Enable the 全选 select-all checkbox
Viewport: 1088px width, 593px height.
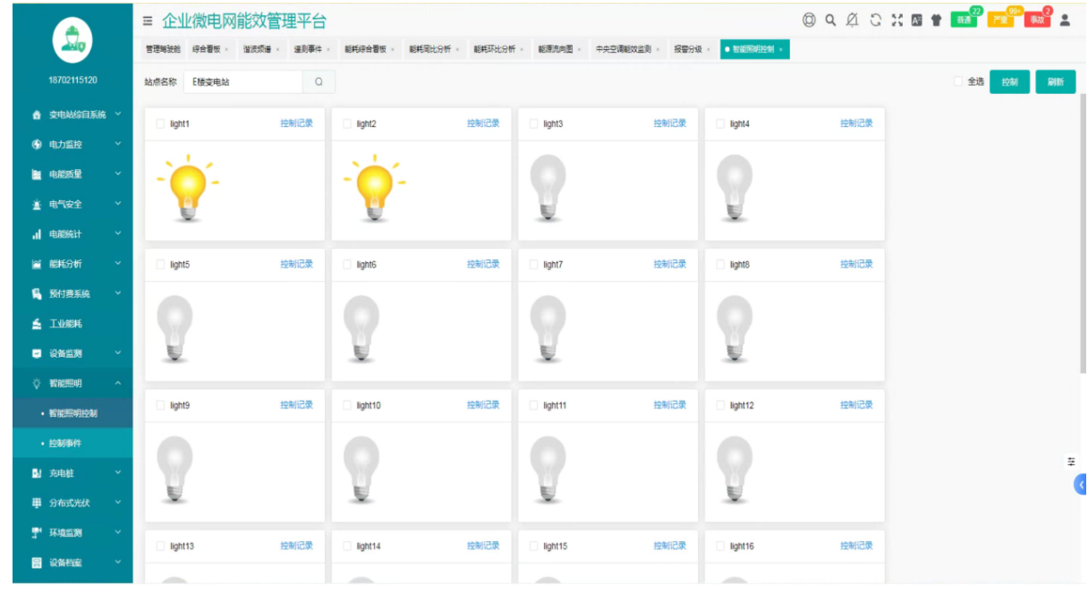point(958,81)
